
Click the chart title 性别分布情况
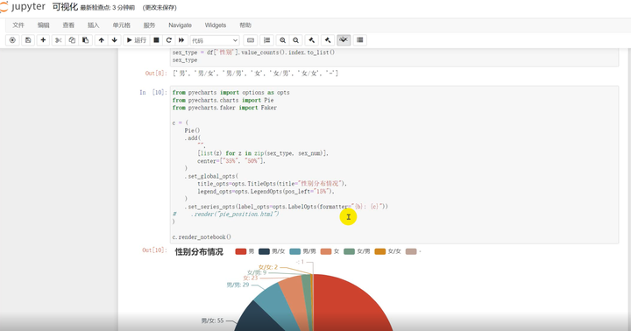[199, 252]
